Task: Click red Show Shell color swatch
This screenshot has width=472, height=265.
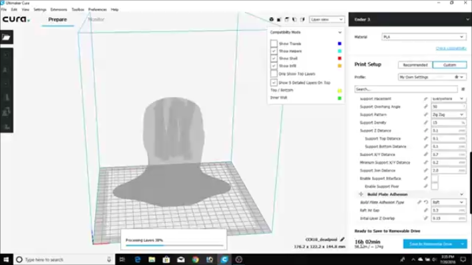Action: coord(340,58)
